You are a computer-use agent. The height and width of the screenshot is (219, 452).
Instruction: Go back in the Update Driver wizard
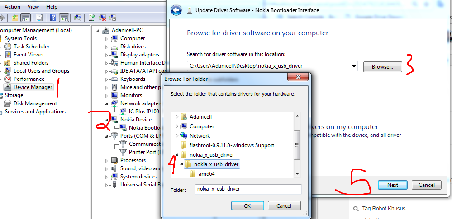176,10
